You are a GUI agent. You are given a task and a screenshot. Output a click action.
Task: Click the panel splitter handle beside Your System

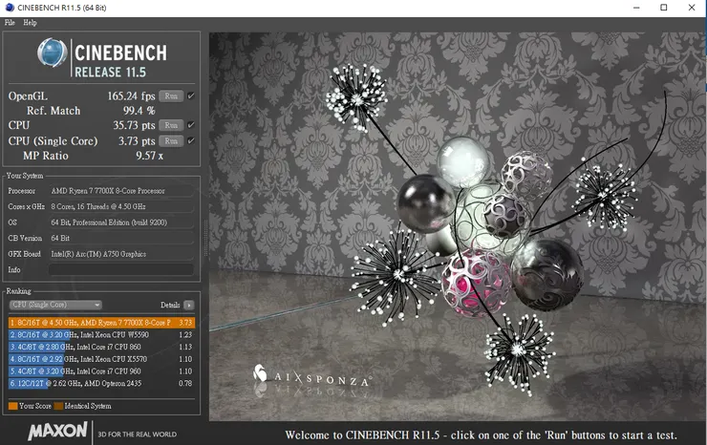(205, 238)
